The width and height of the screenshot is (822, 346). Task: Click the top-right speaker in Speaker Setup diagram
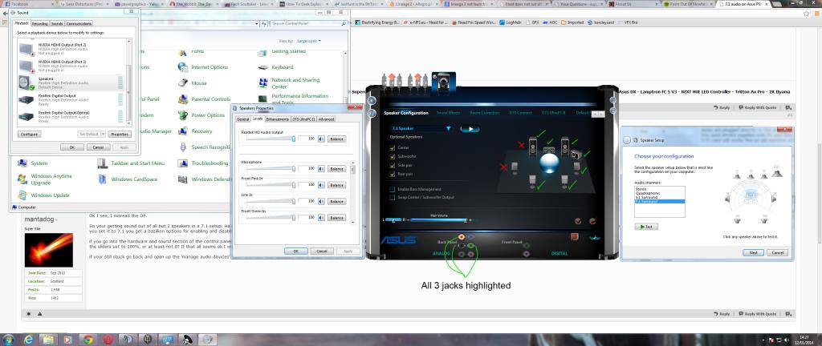coord(777,172)
